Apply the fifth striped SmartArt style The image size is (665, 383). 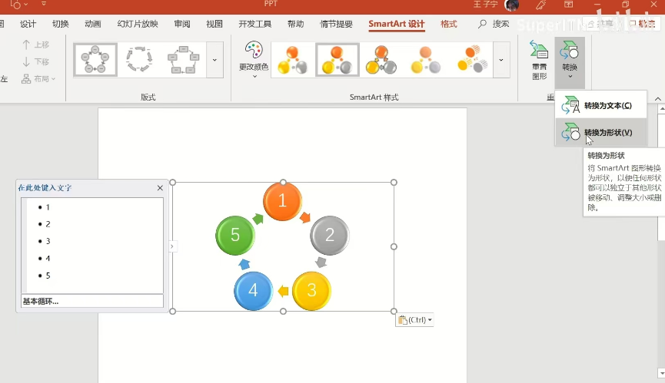point(471,60)
